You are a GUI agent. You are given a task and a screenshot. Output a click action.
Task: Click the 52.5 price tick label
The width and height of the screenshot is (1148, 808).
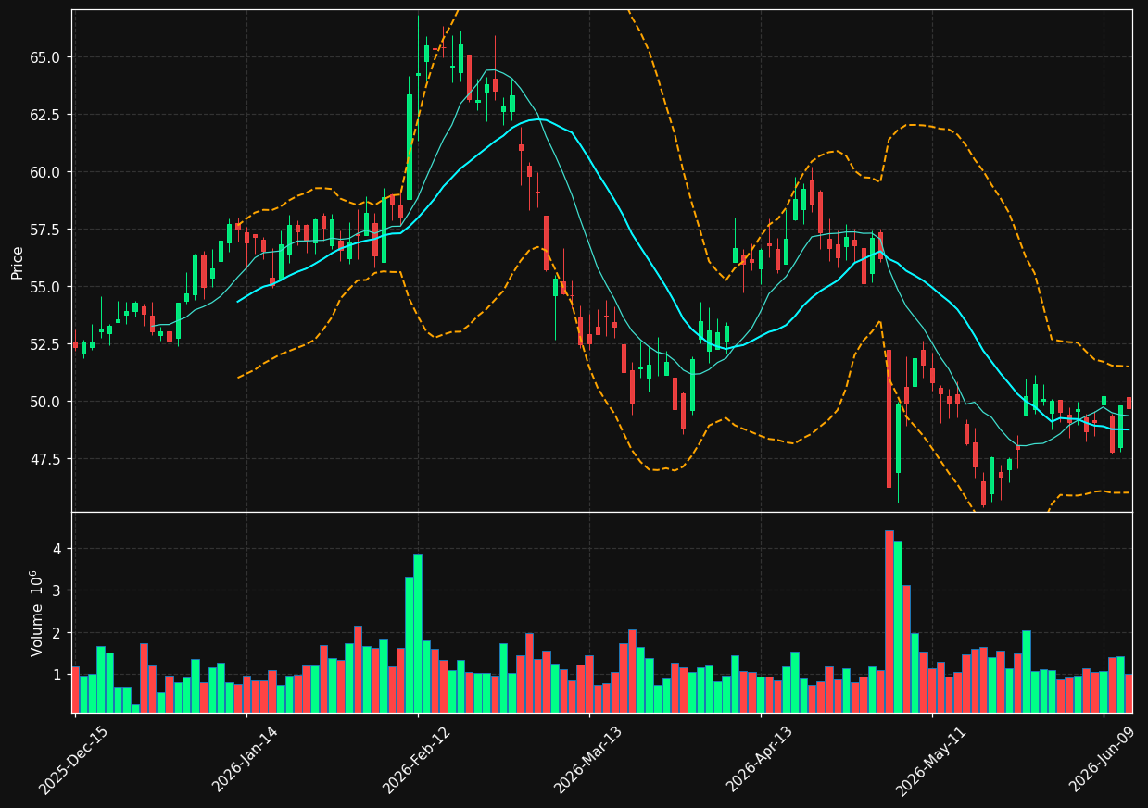pyautogui.click(x=45, y=344)
